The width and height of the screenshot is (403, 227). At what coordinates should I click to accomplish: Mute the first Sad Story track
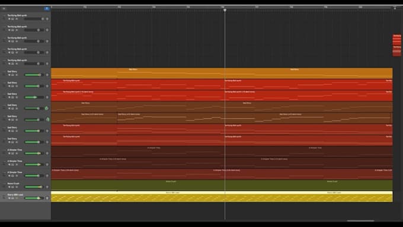[x=9, y=75]
